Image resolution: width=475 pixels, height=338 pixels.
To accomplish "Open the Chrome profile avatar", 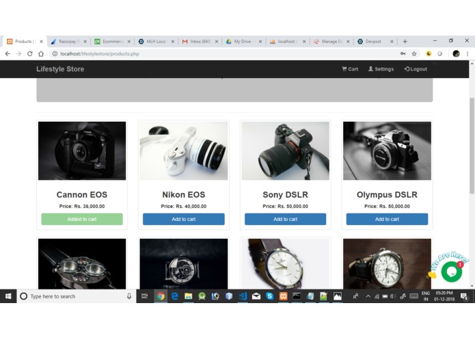I will coord(457,53).
